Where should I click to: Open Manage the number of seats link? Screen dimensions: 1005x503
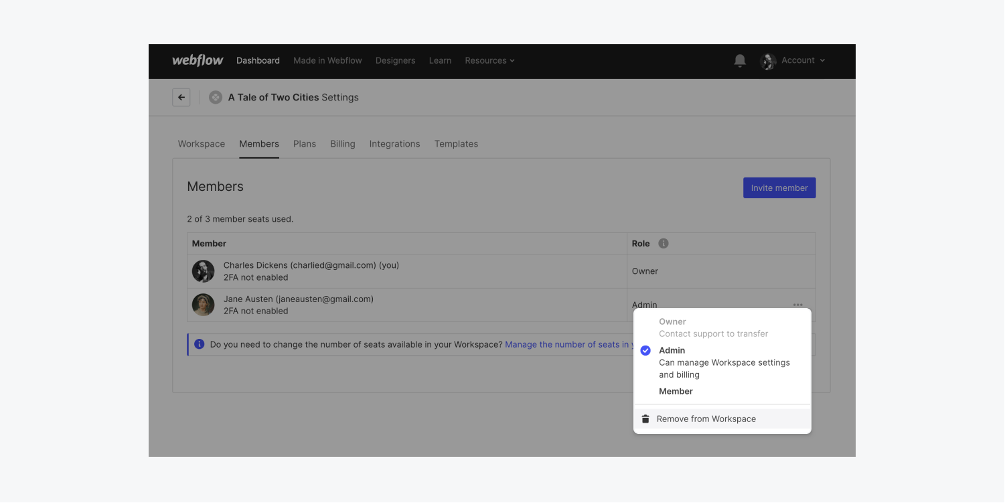point(569,344)
